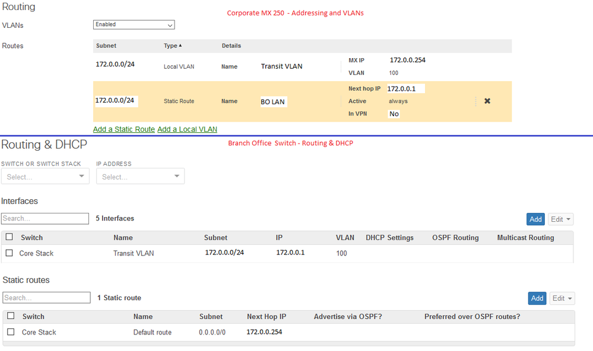The width and height of the screenshot is (593, 351).
Task: Click the MX IP 172.0.0.254 value
Action: 408,60
